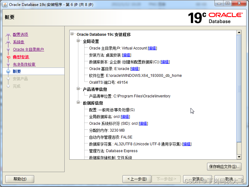Go to the 系统类 step
Screen dimensions: 249x187
(19, 42)
